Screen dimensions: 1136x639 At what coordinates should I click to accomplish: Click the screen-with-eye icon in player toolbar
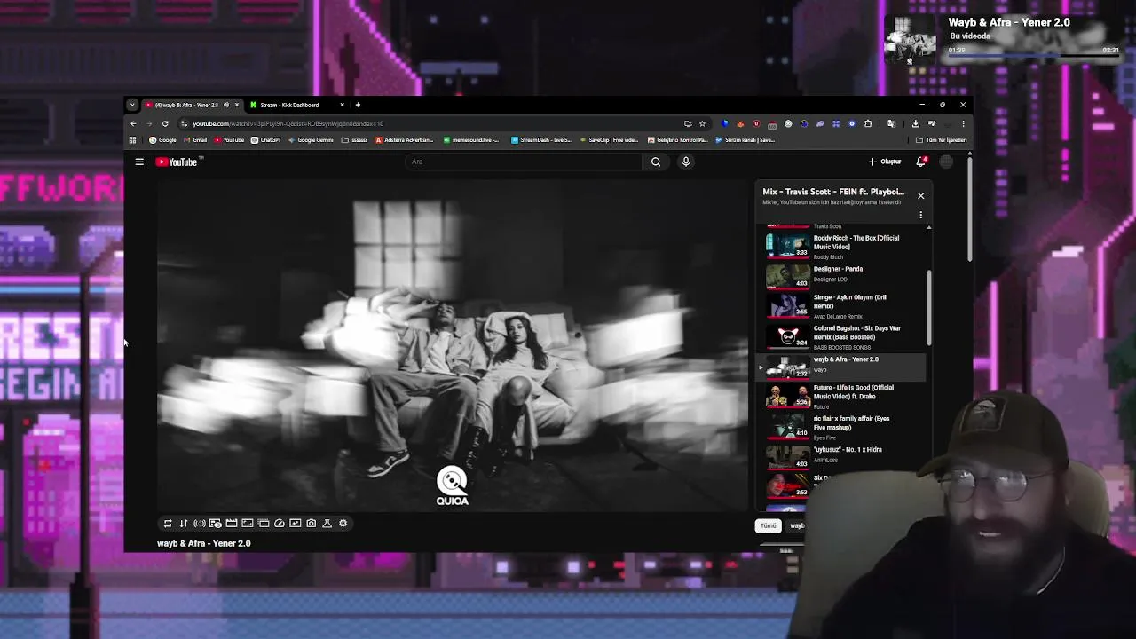(216, 524)
